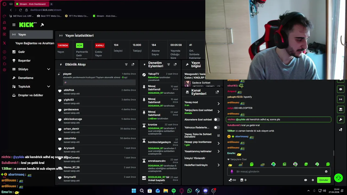Click yigitc53 row in activity feed
Screen dimensions: 347x195
(97, 102)
